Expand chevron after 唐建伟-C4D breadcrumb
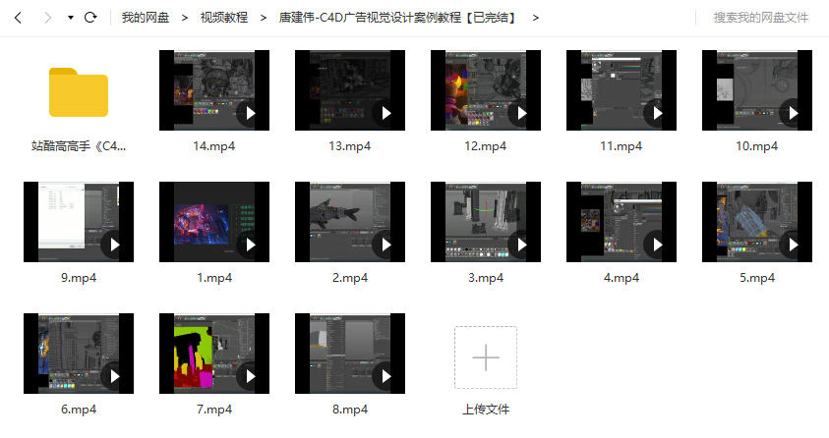The image size is (829, 438). tap(535, 18)
